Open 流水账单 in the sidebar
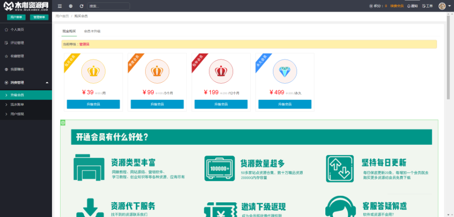Viewport: 454px width, 217px height. pyautogui.click(x=17, y=104)
